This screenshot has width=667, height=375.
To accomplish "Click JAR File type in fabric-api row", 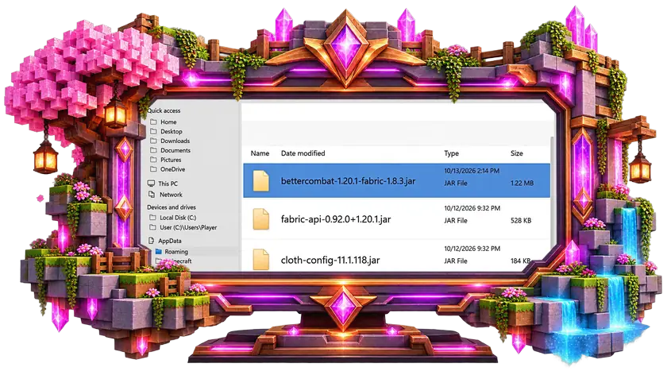I will coord(456,221).
